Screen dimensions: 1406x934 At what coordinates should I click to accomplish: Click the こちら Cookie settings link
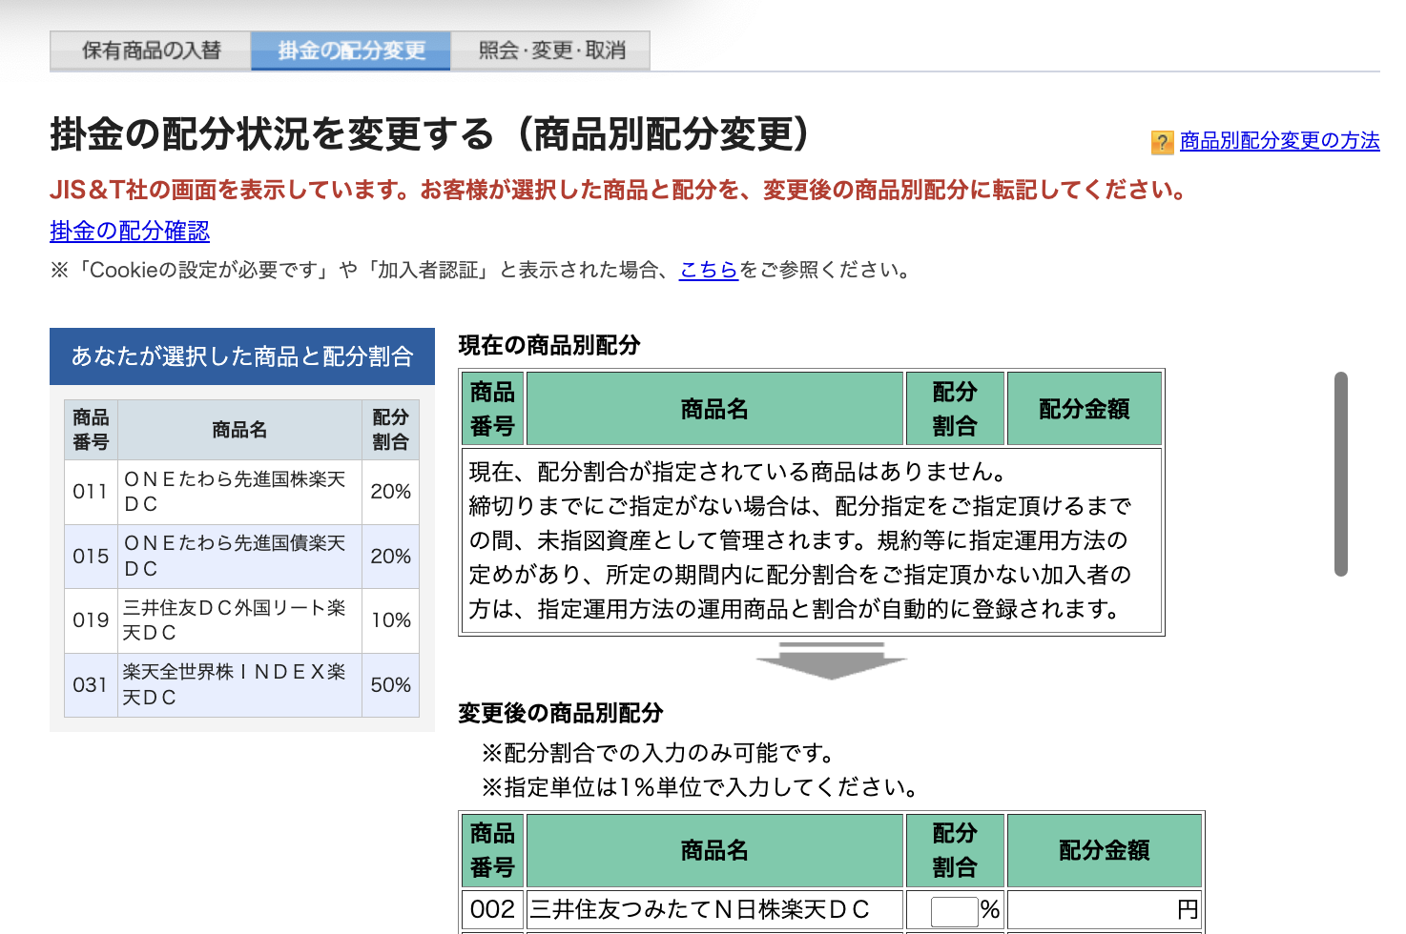(708, 270)
